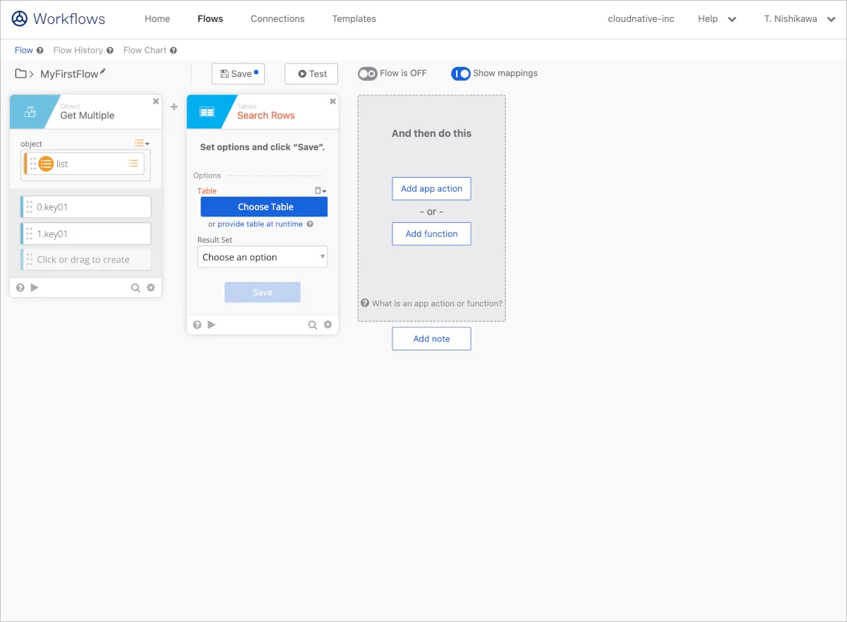Click the orange list type icon
The image size is (847, 622).
coord(46,164)
